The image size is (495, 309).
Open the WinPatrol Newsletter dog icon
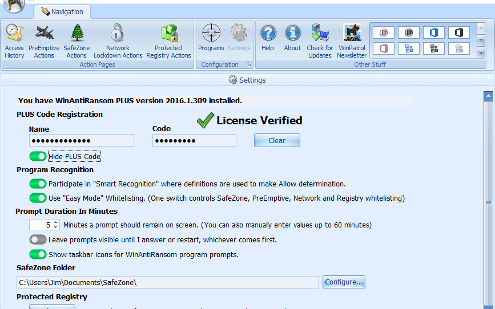pos(352,33)
